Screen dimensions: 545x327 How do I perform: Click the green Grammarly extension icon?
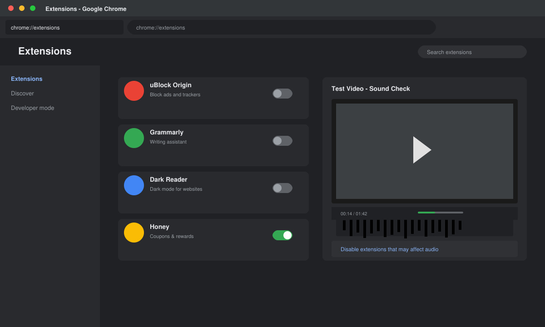134,138
